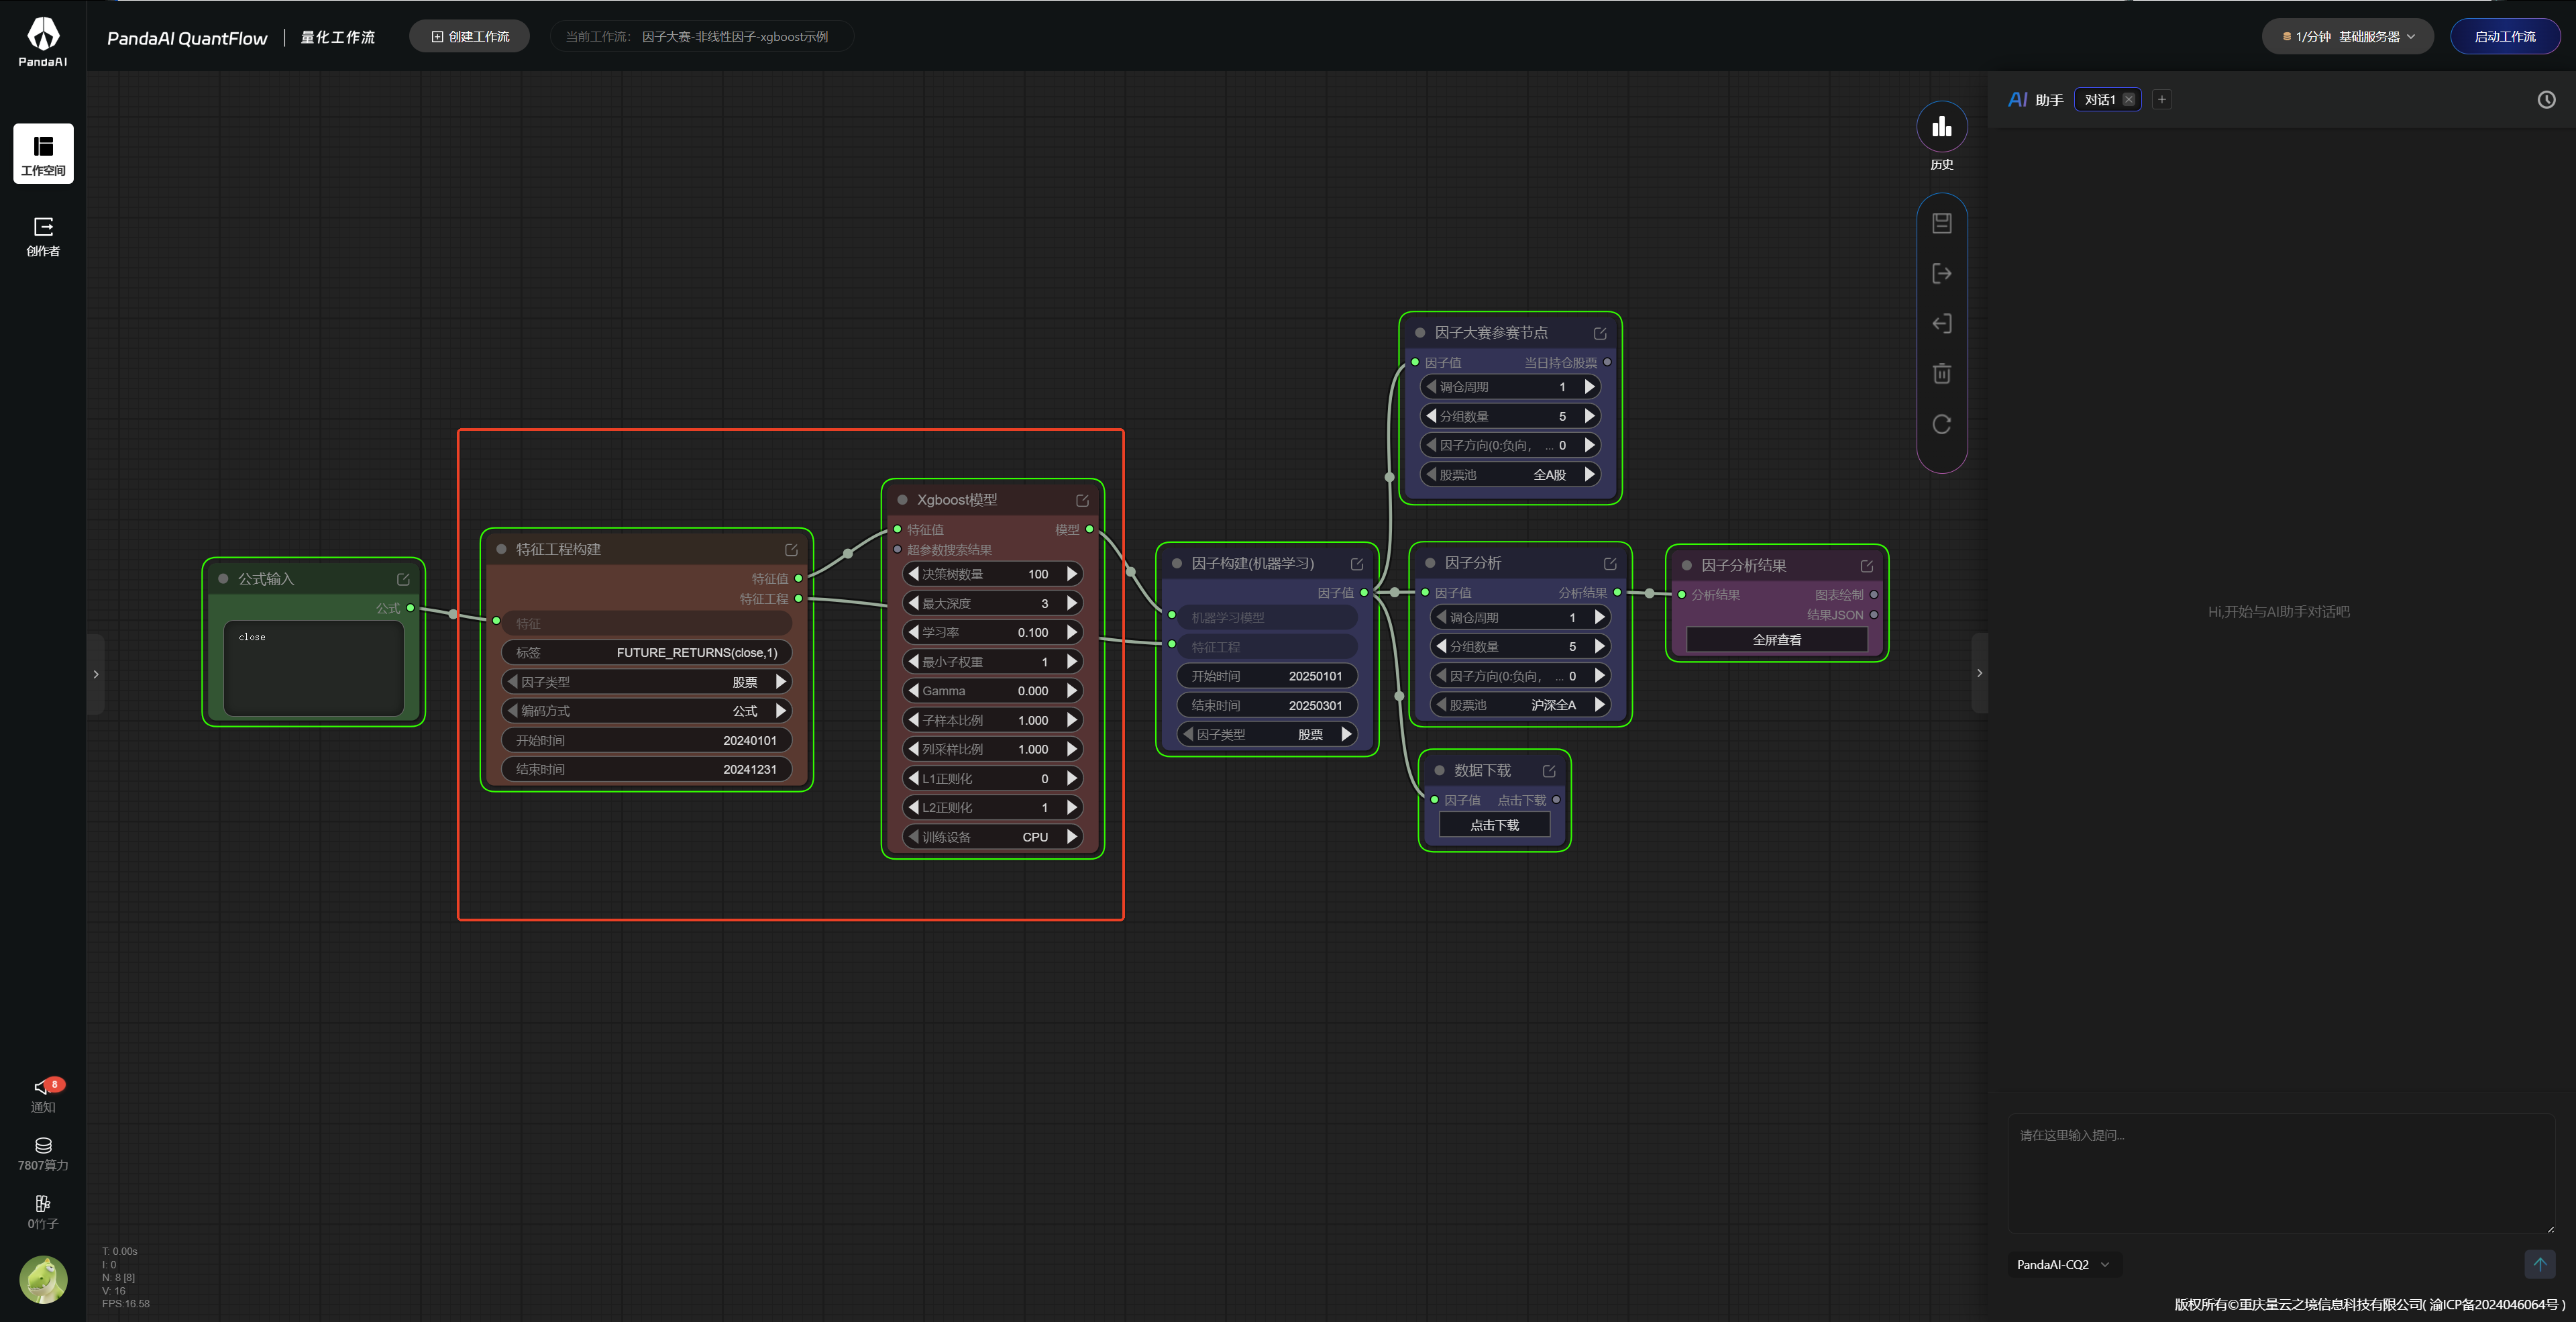Click the user avatar at sidebar bottom
This screenshot has width=2576, height=1322.
click(x=43, y=1279)
